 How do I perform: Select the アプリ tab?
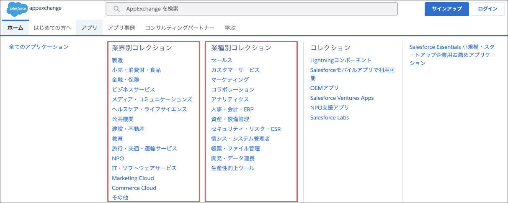pyautogui.click(x=89, y=28)
